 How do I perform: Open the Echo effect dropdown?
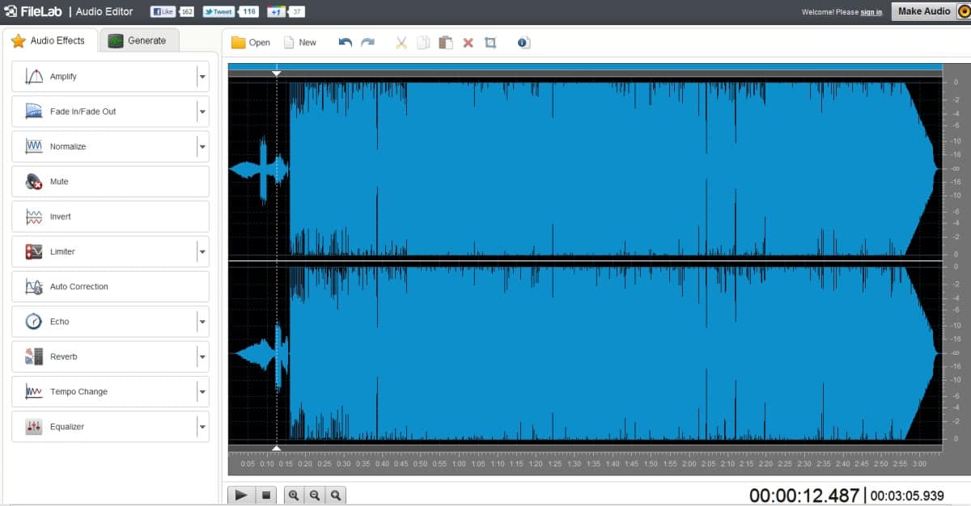click(x=202, y=321)
